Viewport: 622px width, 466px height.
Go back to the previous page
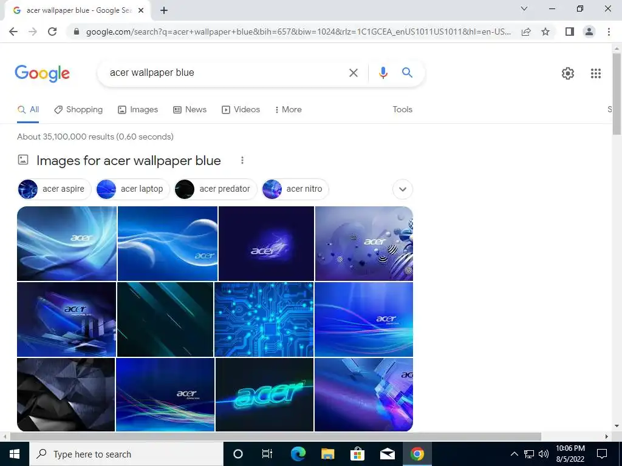tap(13, 32)
